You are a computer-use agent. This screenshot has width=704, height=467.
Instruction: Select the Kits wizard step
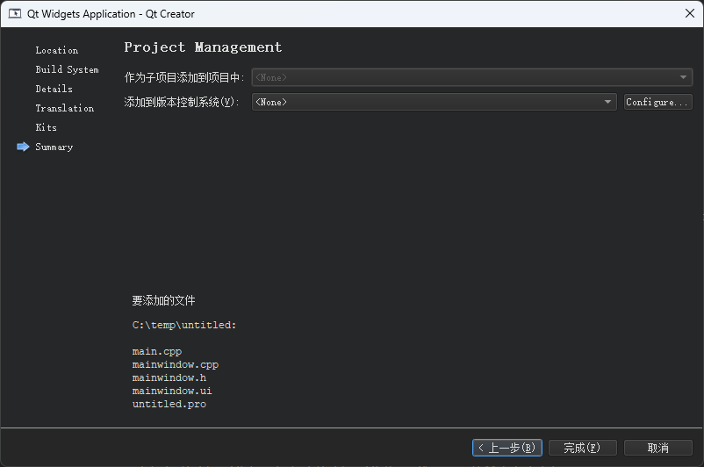click(46, 127)
